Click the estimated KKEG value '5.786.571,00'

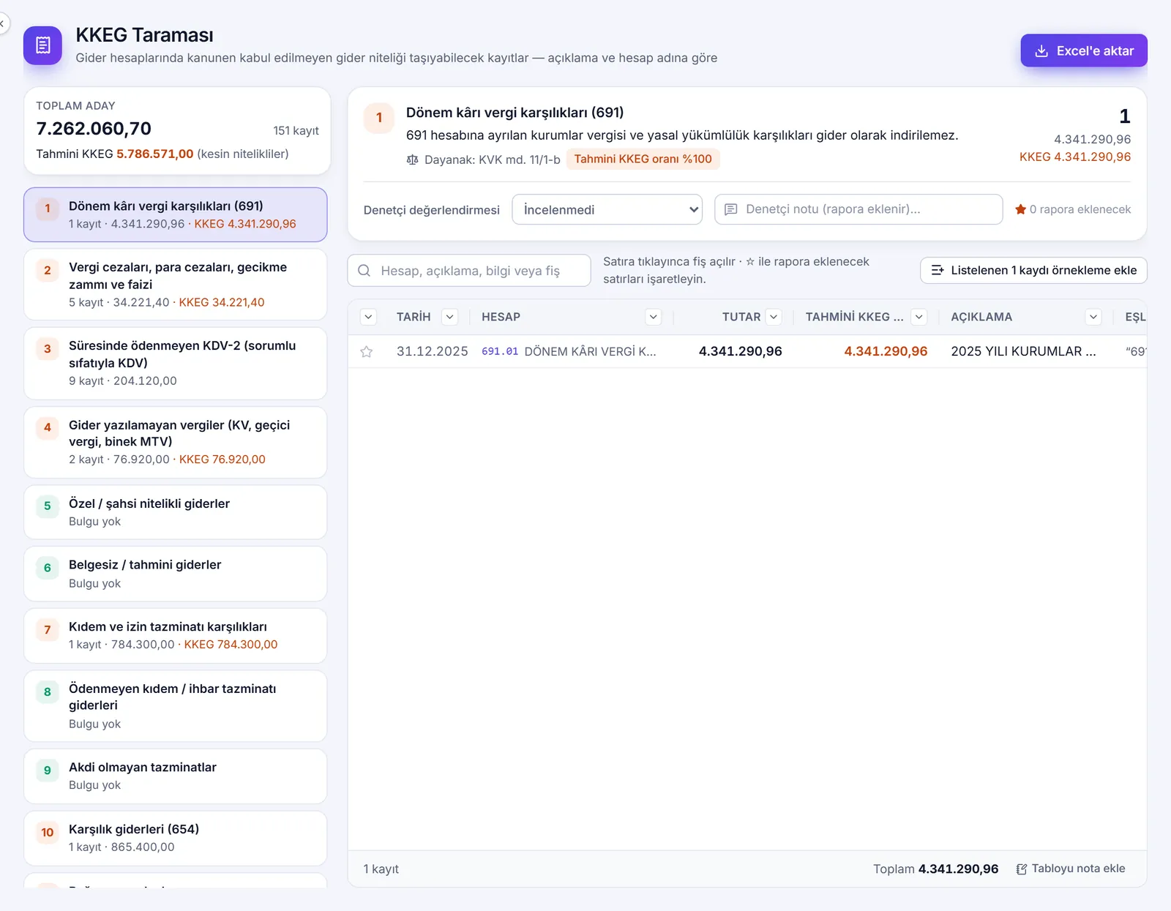click(155, 154)
